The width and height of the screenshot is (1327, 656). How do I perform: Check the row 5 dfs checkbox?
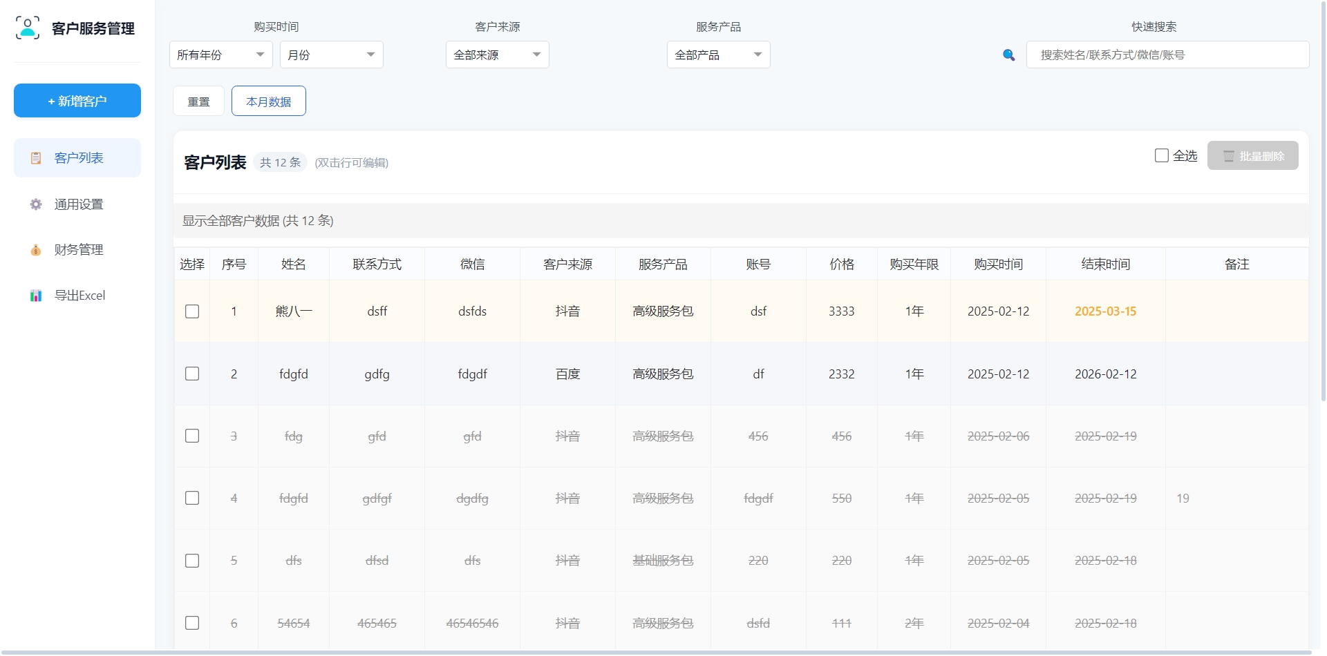click(x=192, y=561)
